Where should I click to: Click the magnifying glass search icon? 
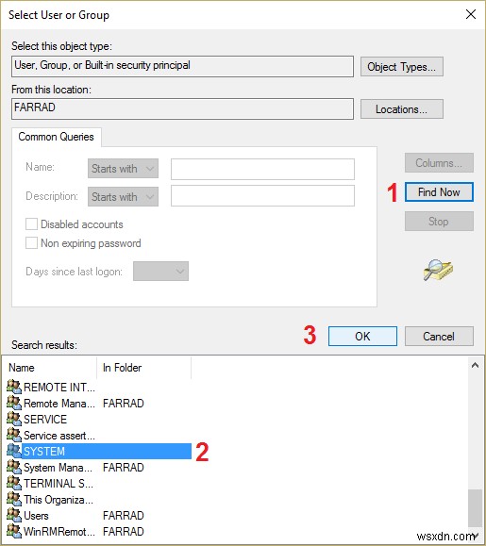438,270
